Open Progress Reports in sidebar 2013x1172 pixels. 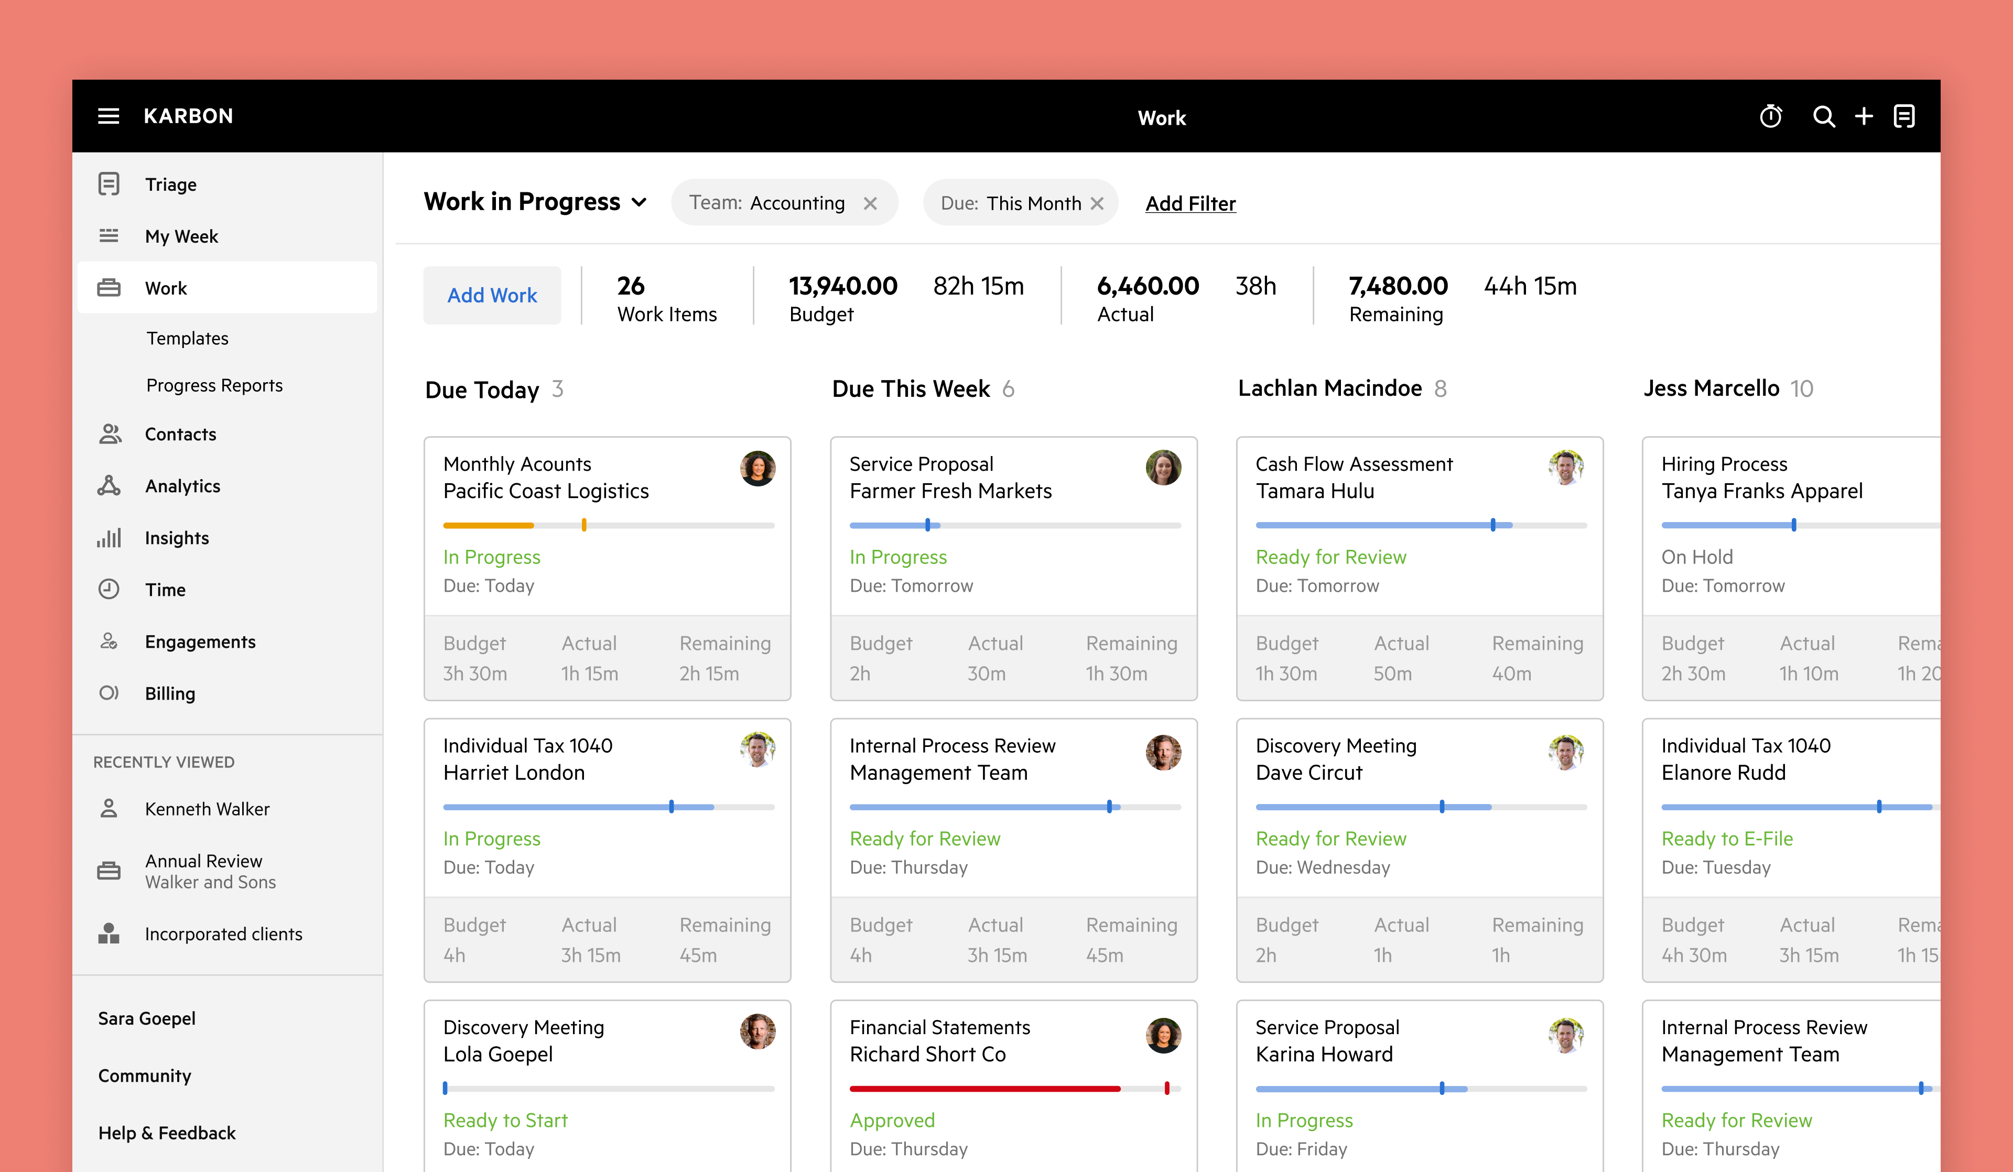214,385
